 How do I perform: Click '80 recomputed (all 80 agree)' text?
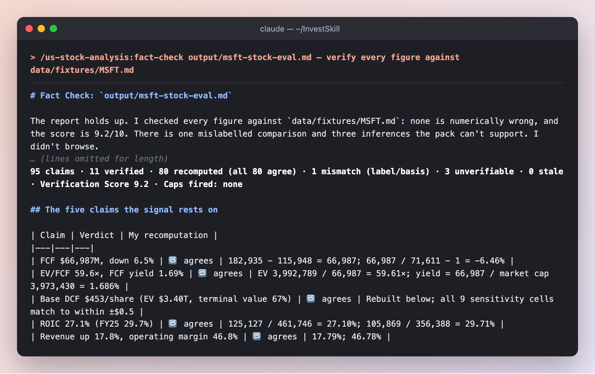[227, 172]
